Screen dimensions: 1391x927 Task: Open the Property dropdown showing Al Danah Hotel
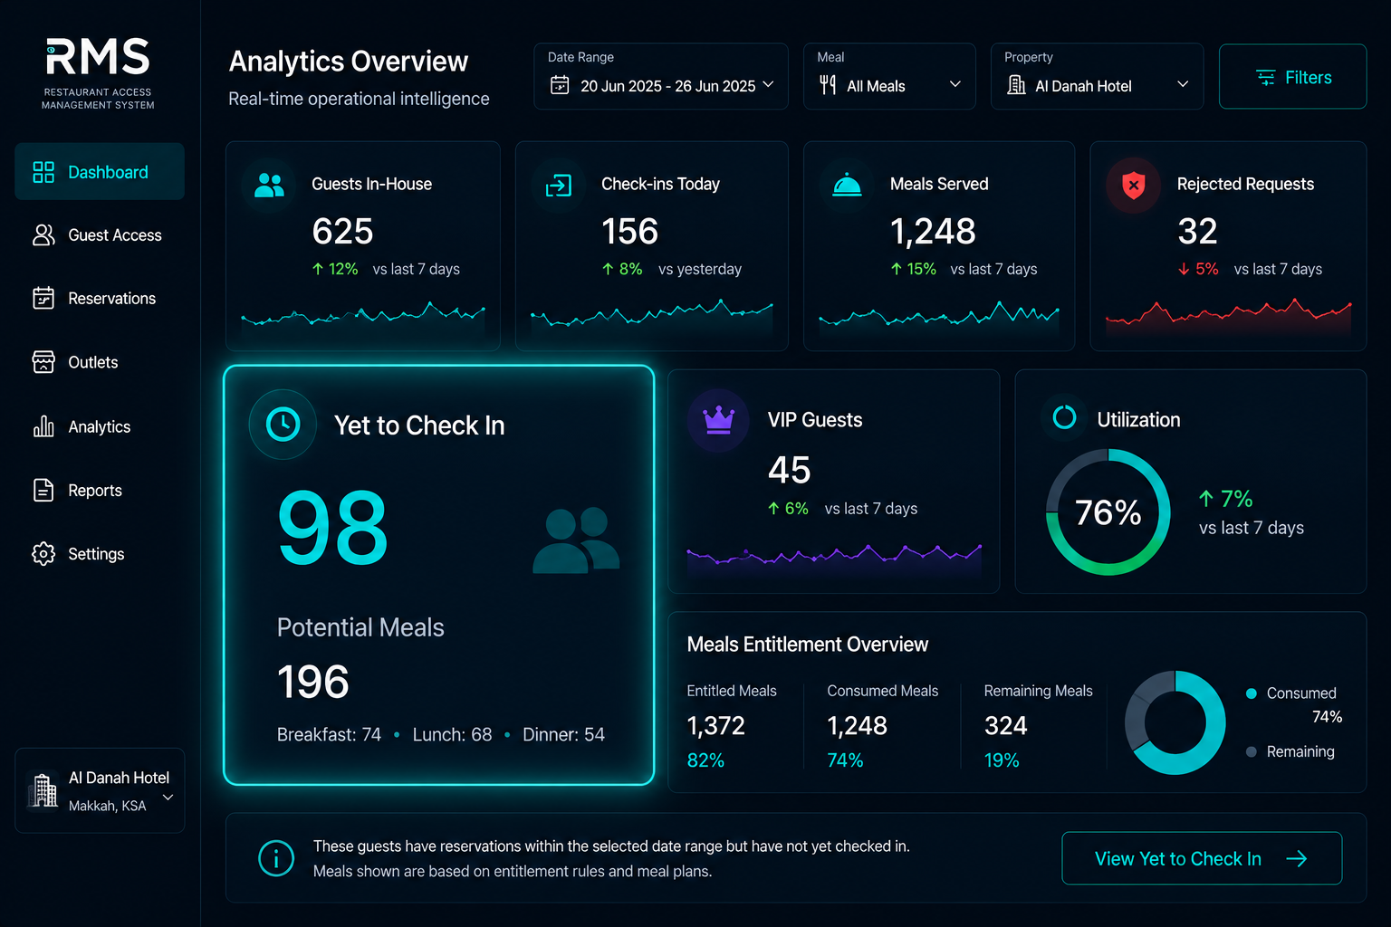(x=1097, y=76)
